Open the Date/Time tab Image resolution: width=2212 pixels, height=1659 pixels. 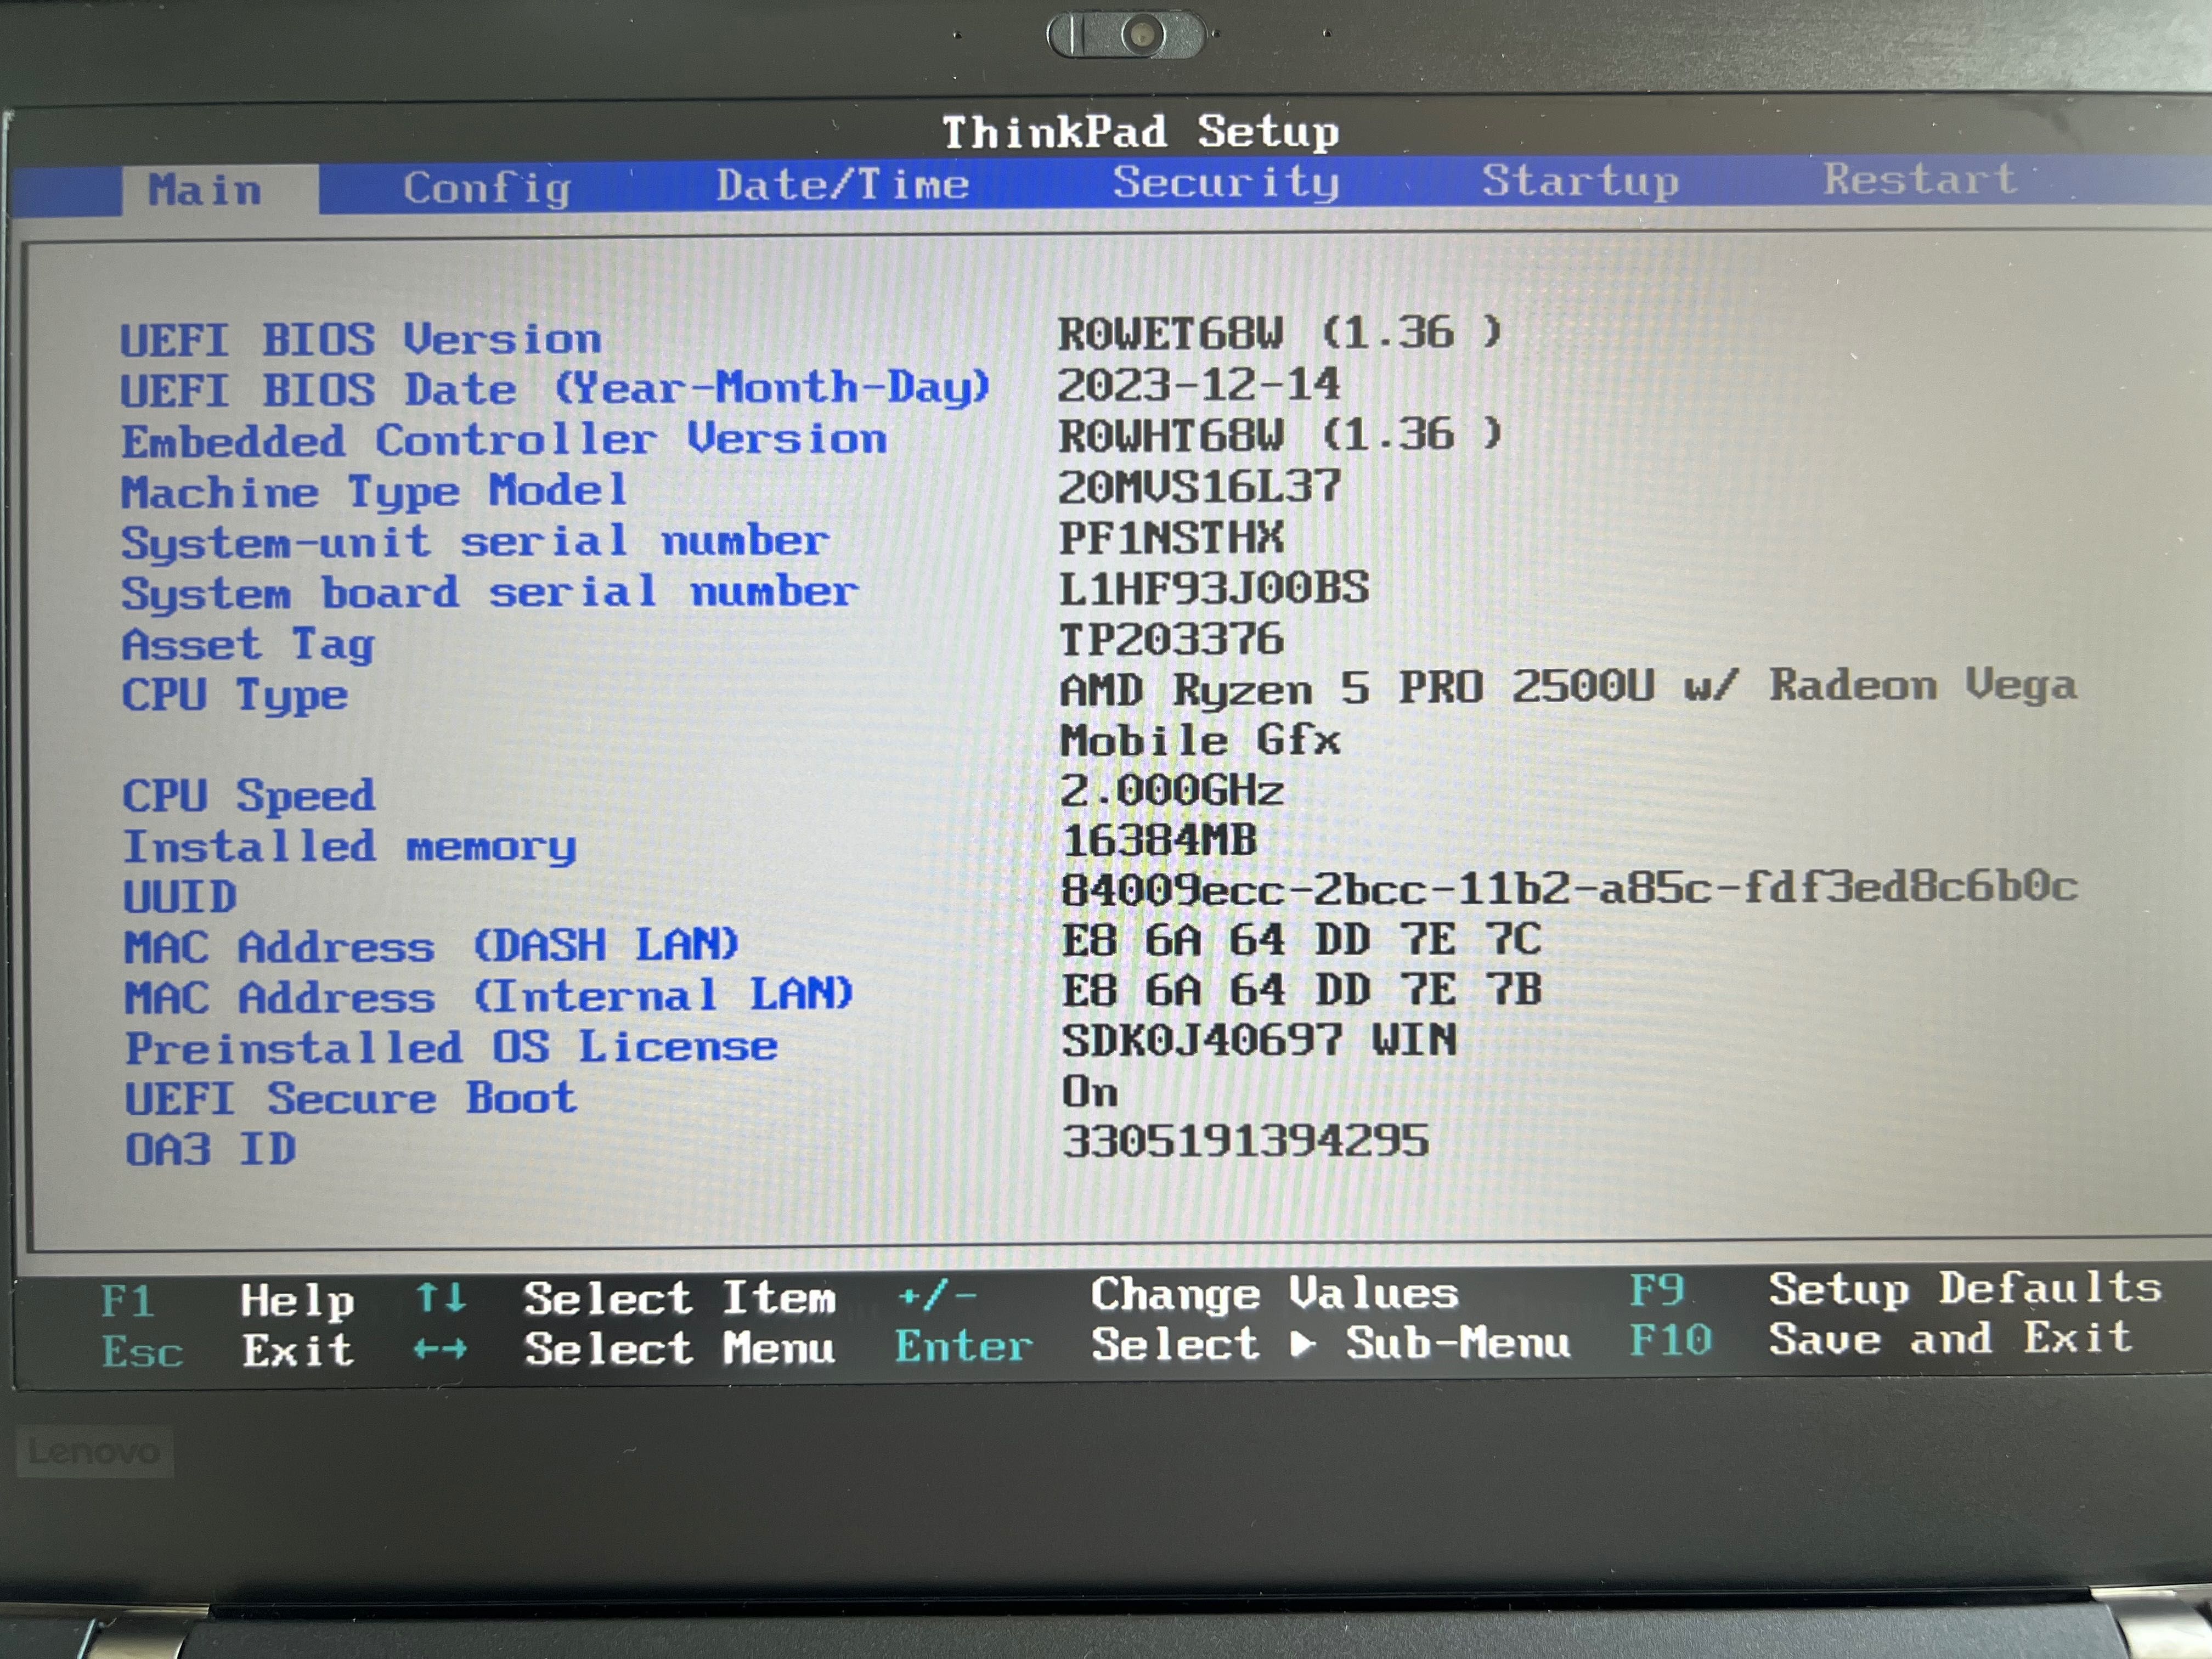[x=842, y=185]
